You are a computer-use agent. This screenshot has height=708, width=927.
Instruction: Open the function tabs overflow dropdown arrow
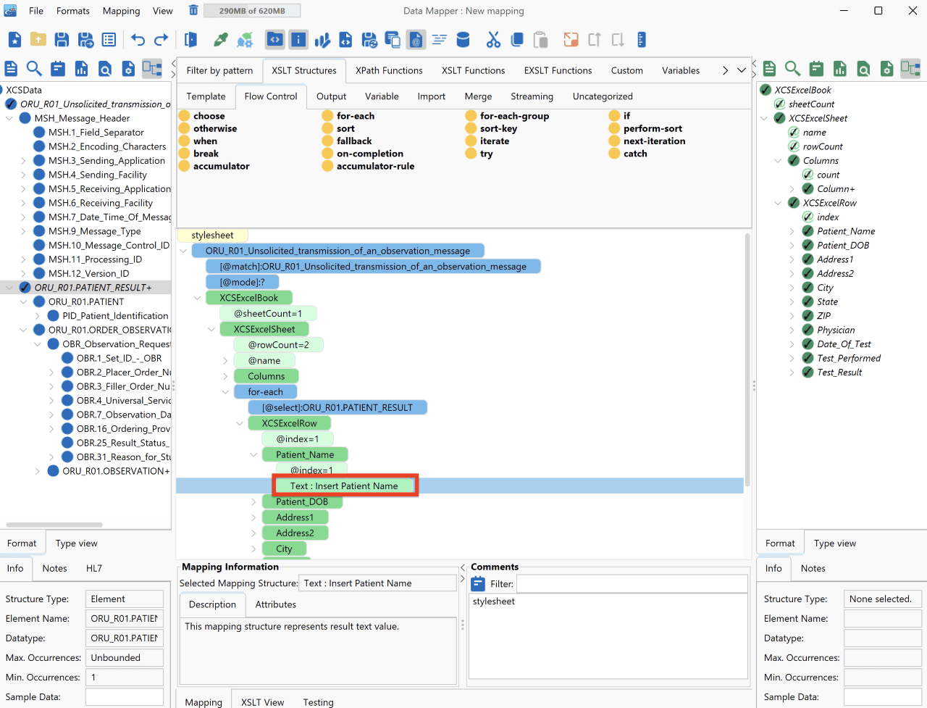pos(742,70)
